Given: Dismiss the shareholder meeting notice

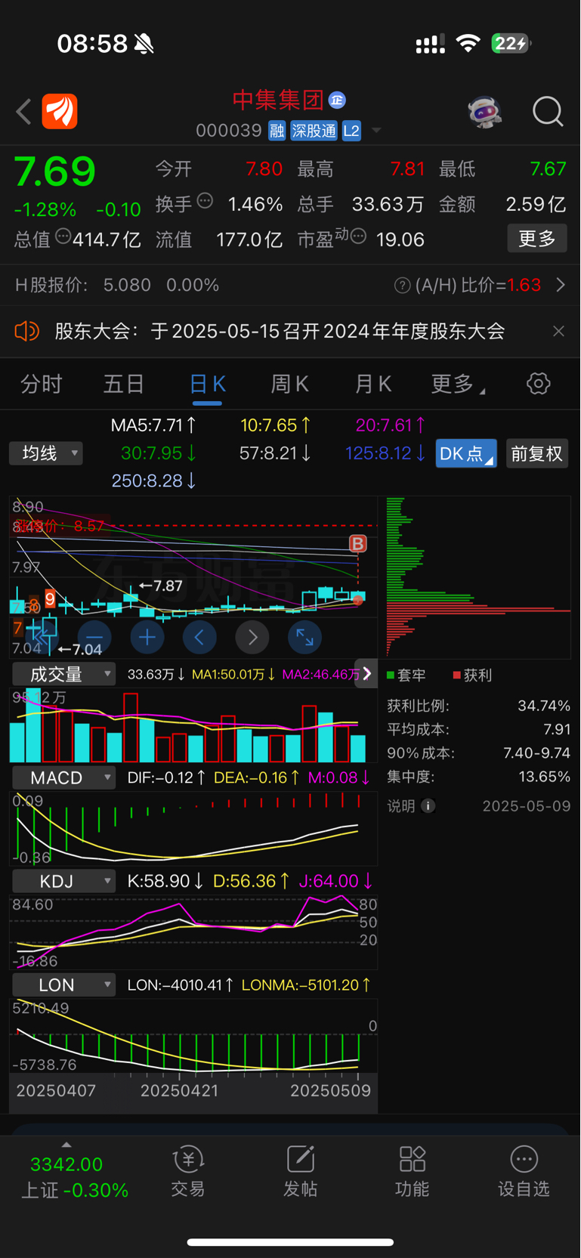Looking at the screenshot, I should (x=558, y=331).
